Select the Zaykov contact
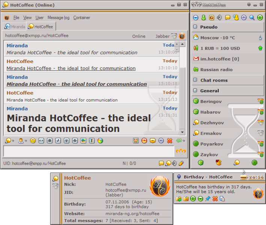This screenshot has height=225, width=266. (228, 154)
